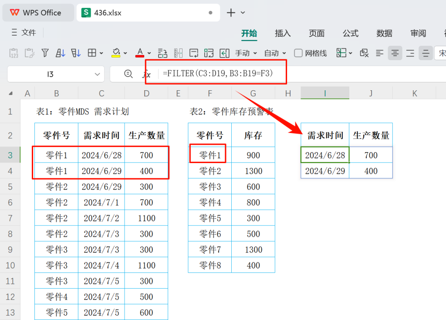Open the hamburger menu icon beside 文件
Viewport: 446px width, 320px height.
[14, 32]
